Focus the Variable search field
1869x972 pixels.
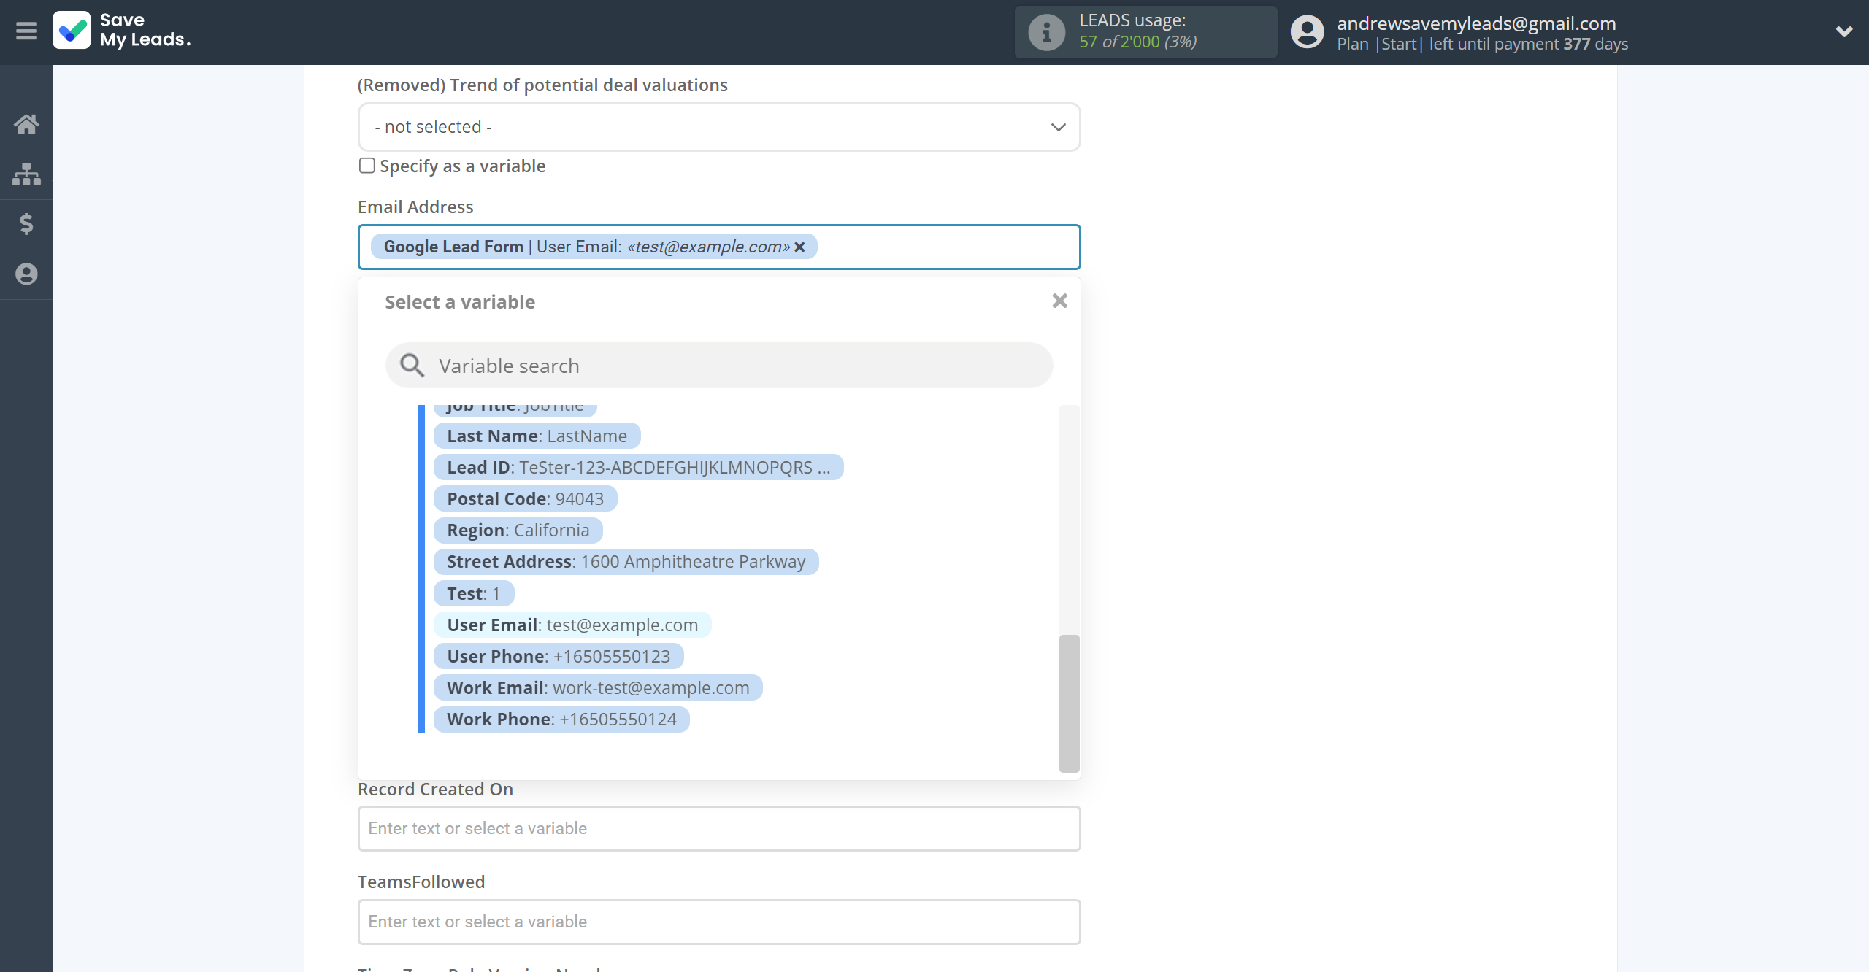point(719,366)
